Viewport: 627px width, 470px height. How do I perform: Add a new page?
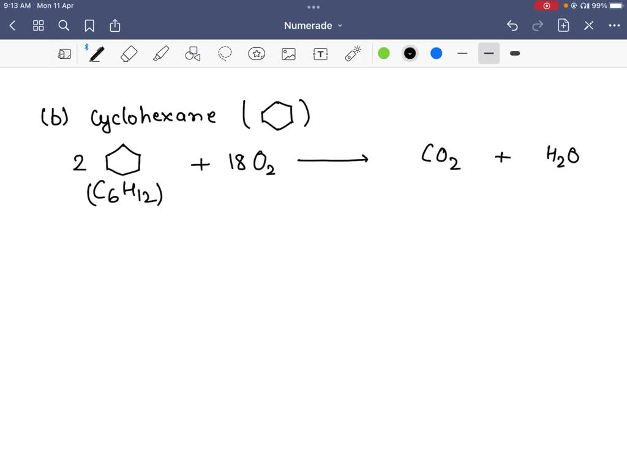(x=563, y=26)
